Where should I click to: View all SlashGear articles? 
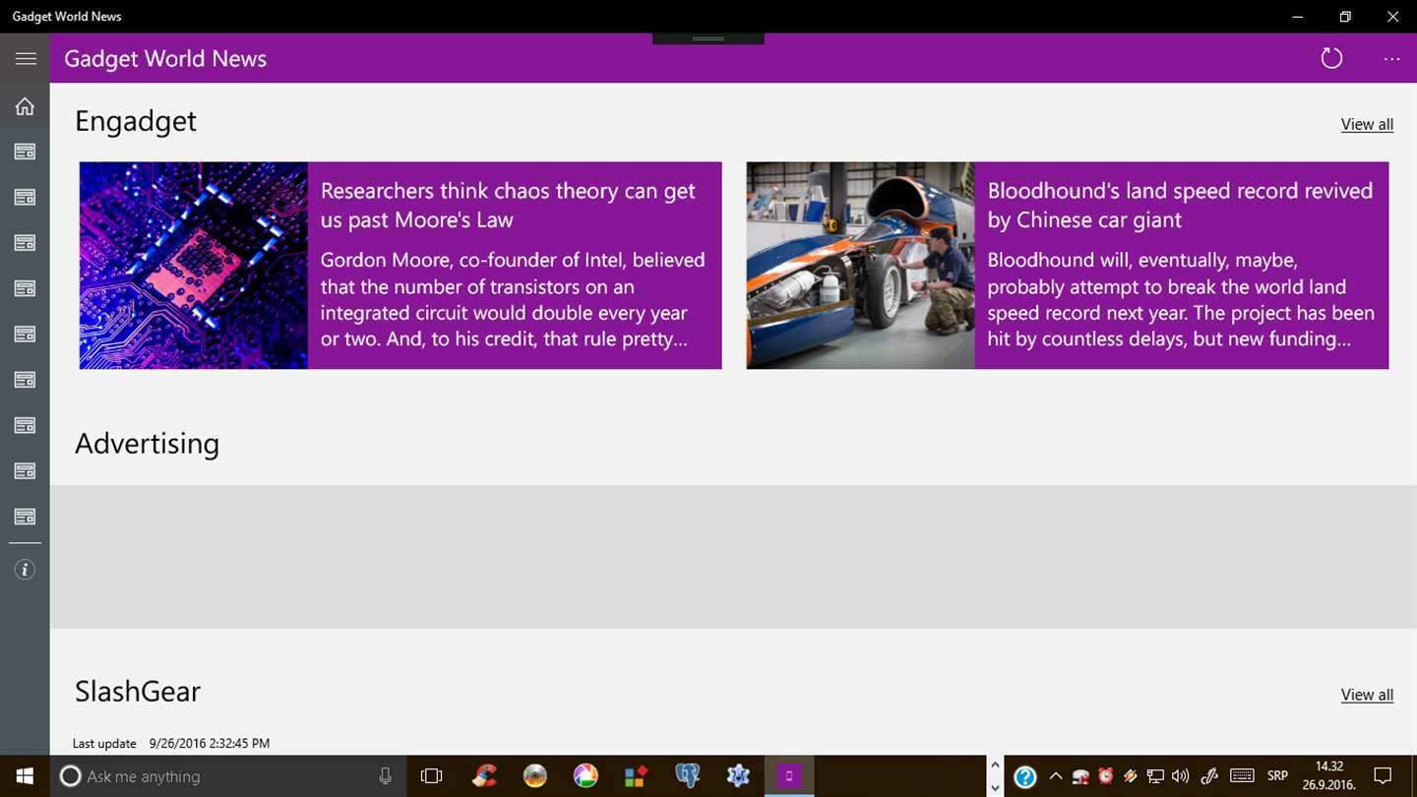[x=1367, y=695]
